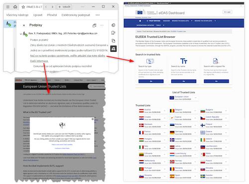
Task: Open Compare Plans on Adobe page
Action: pos(78,80)
